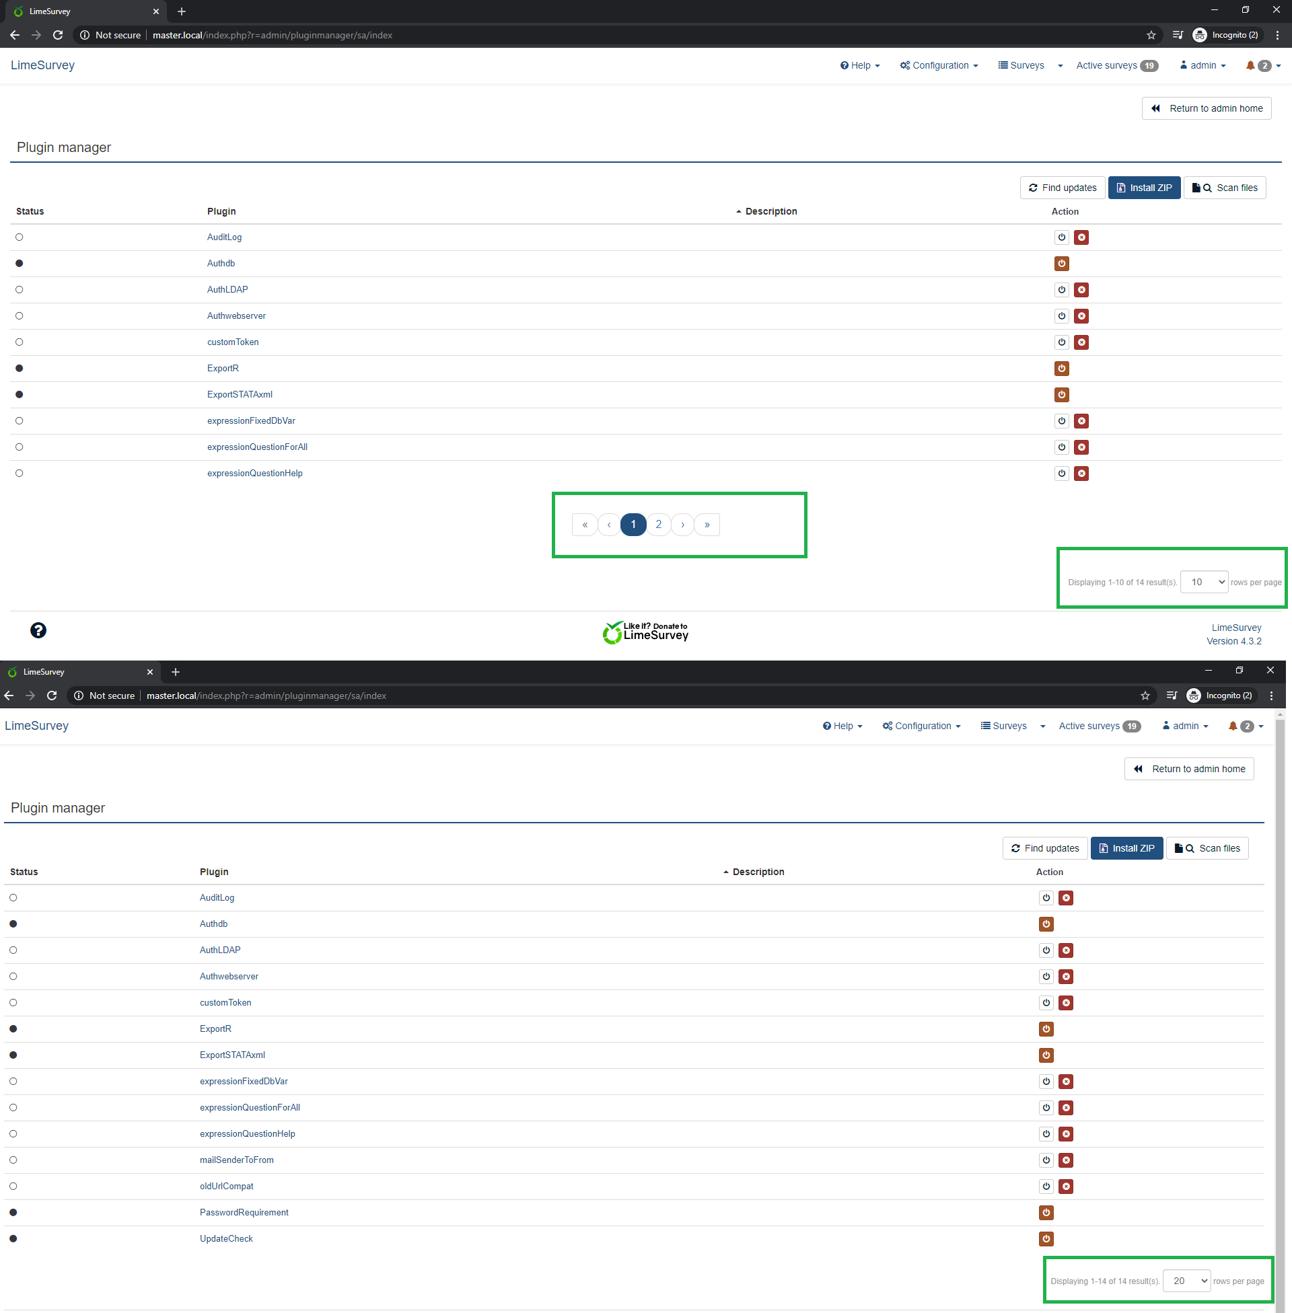The image size is (1292, 1313).
Task: Click the orange deactivate icon for UpdateCheck
Action: point(1046,1238)
